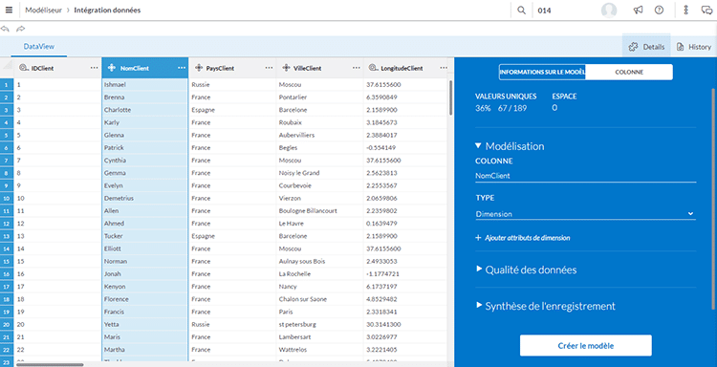Click the Modéliseur breadcrumb link
Viewport: 717px width, 367px height.
(x=43, y=11)
